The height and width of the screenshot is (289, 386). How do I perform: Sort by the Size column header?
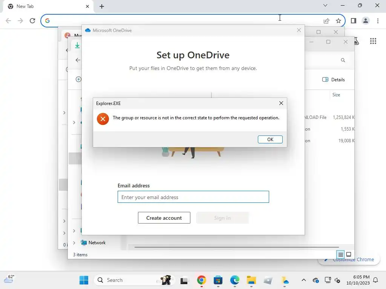[x=336, y=95]
